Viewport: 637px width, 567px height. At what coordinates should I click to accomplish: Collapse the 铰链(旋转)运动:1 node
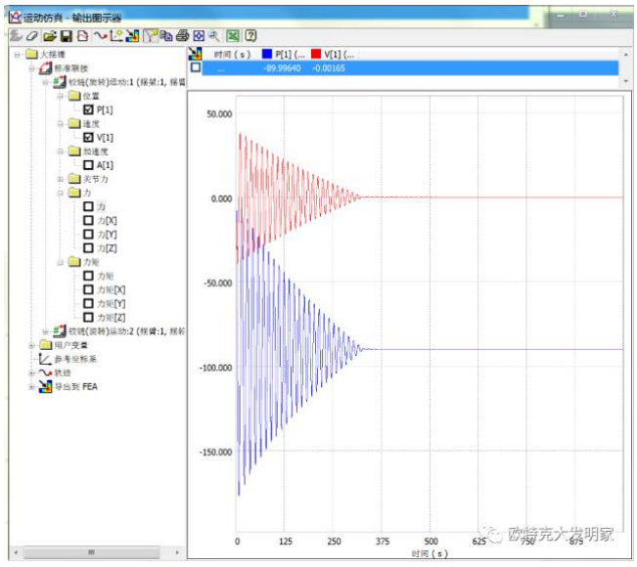coord(46,82)
